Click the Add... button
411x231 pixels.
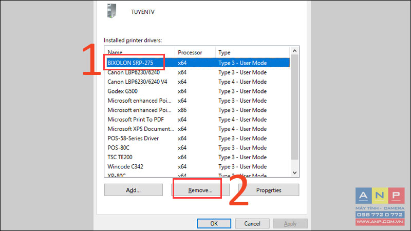tap(134, 190)
